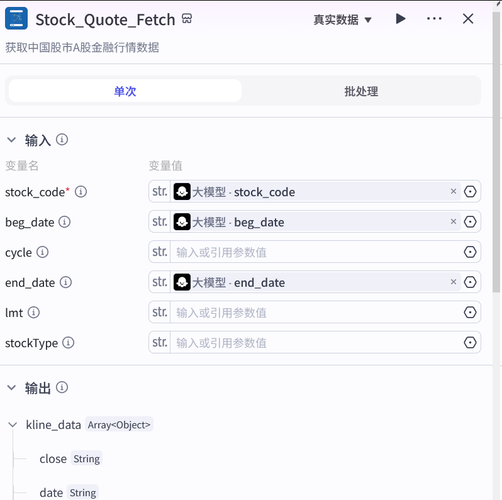Click the small icon beside the Stock_Quote_Fetch title
502x500 pixels.
[187, 19]
